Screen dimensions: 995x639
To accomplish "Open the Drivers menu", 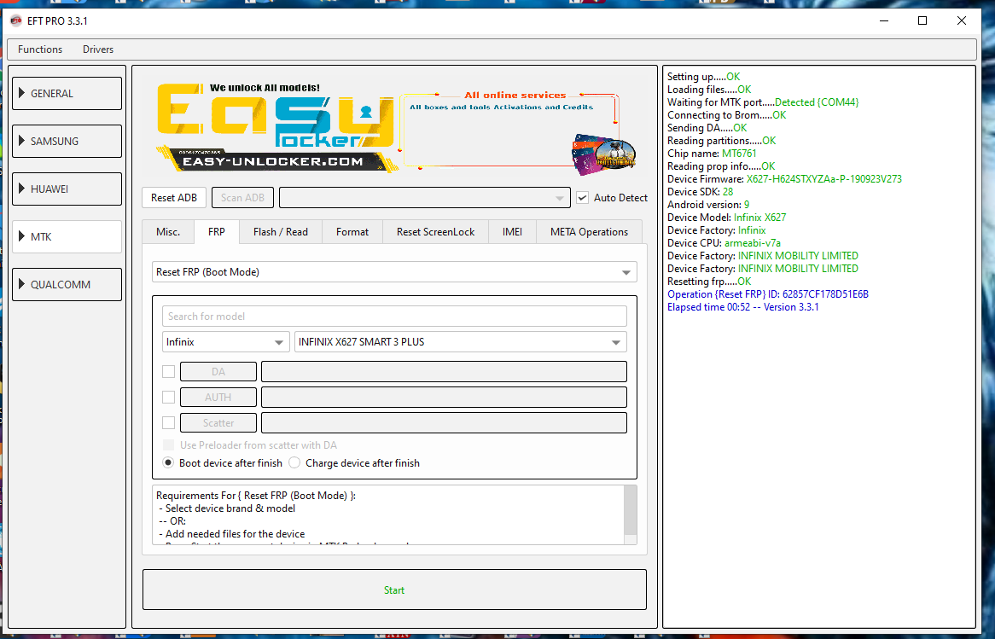I will pos(98,49).
